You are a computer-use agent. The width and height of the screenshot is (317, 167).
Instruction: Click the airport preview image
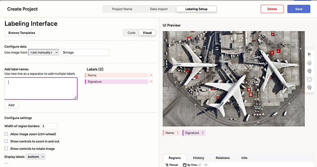click(x=234, y=79)
